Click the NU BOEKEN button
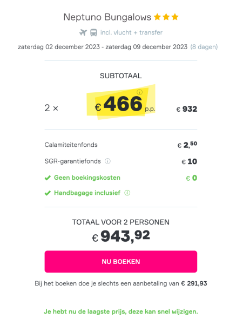 (121, 262)
